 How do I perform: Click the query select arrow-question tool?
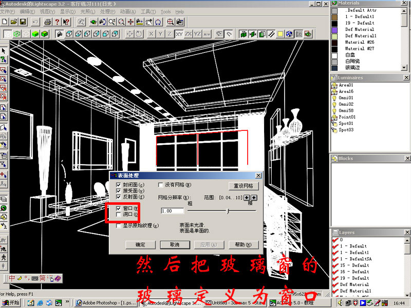4,60
